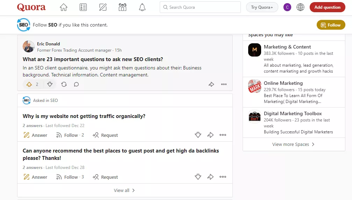The height and width of the screenshot is (200, 352).
Task: Expand View more Spaces
Action: 294,144
